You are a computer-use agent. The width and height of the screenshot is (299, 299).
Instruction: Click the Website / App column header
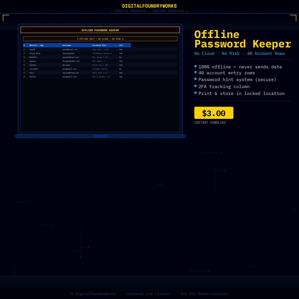tap(37, 45)
